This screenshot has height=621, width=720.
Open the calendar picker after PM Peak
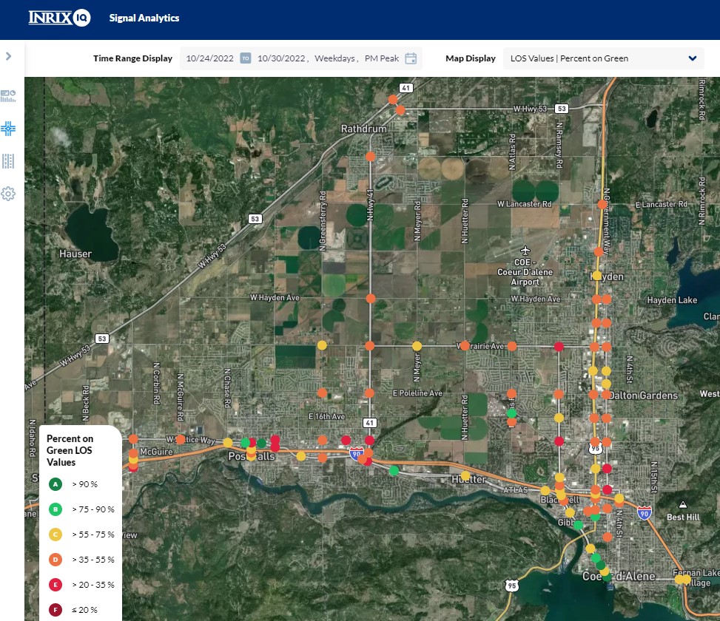(x=411, y=58)
